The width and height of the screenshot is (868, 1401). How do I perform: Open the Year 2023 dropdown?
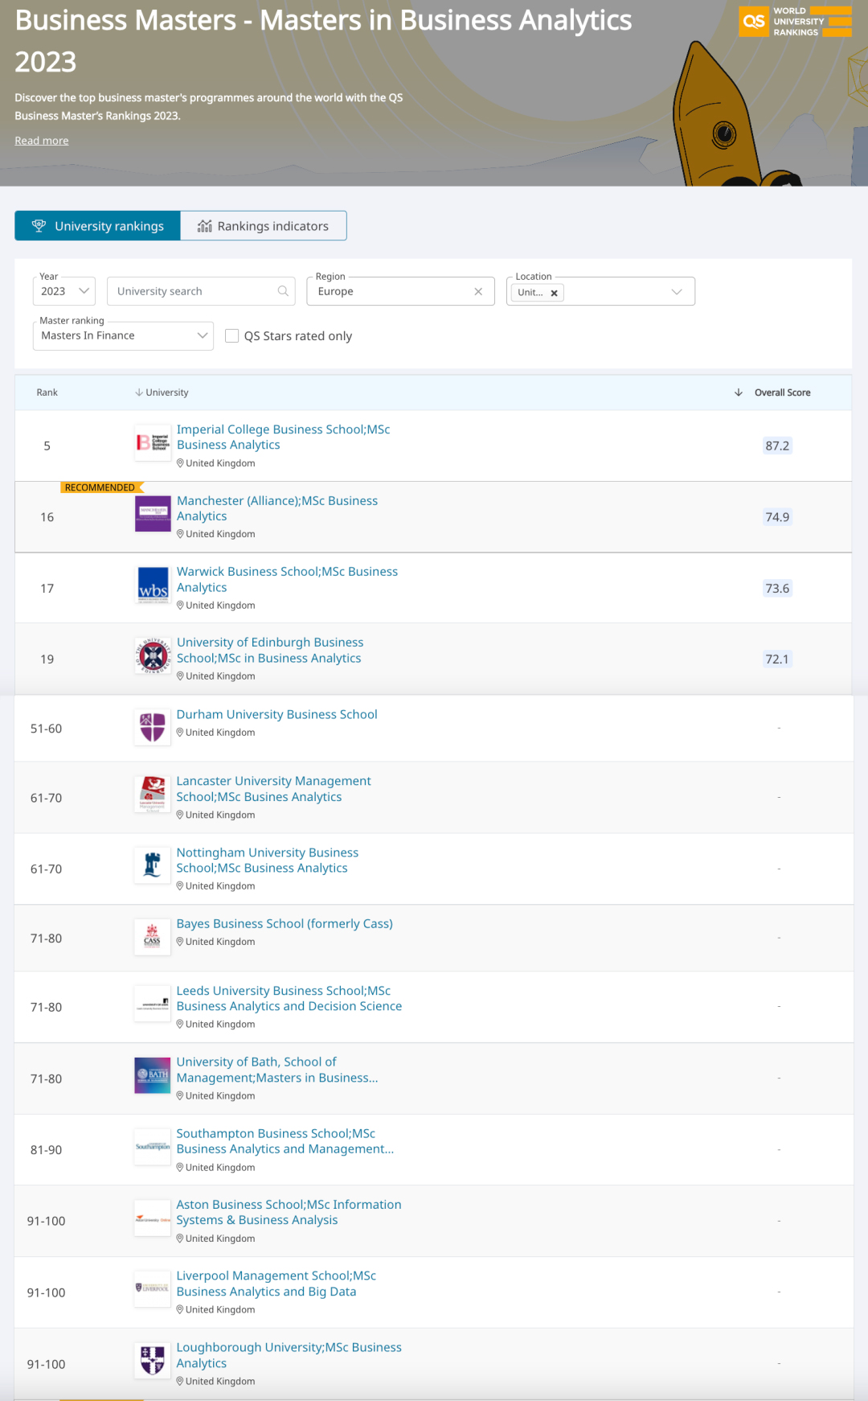click(x=64, y=291)
